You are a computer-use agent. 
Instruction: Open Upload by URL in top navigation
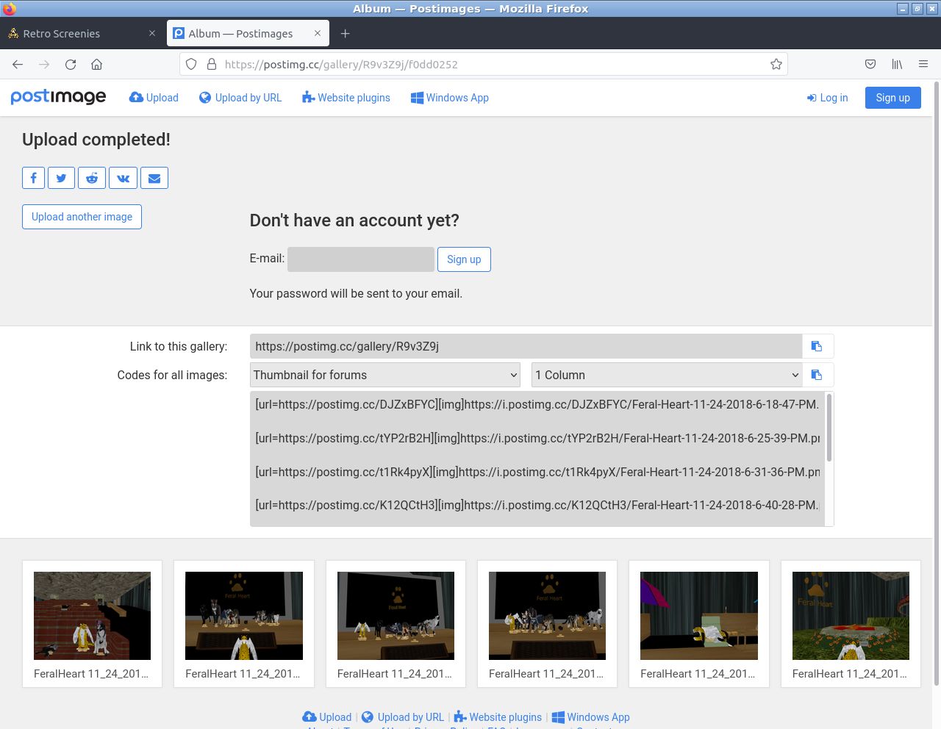(240, 98)
